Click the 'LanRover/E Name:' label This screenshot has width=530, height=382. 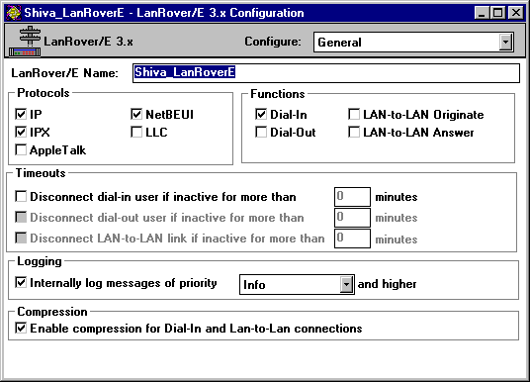click(65, 73)
